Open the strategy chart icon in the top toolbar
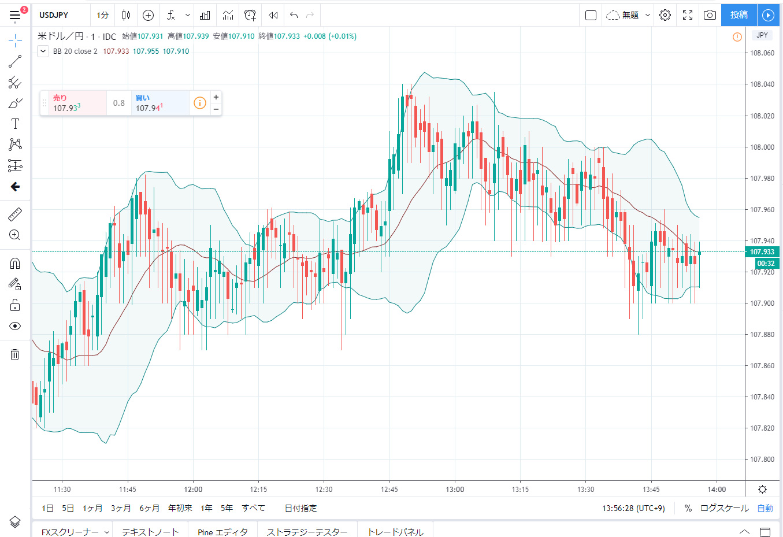 click(228, 15)
